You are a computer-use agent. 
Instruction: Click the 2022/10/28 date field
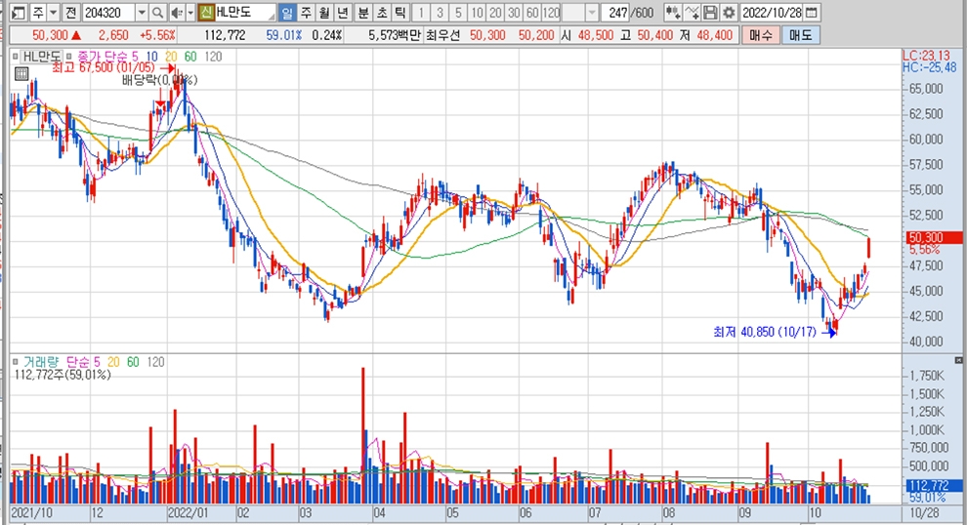(x=772, y=13)
